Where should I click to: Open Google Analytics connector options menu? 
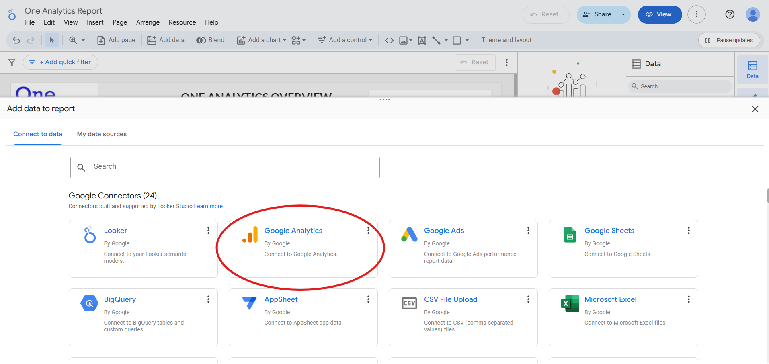[368, 231]
